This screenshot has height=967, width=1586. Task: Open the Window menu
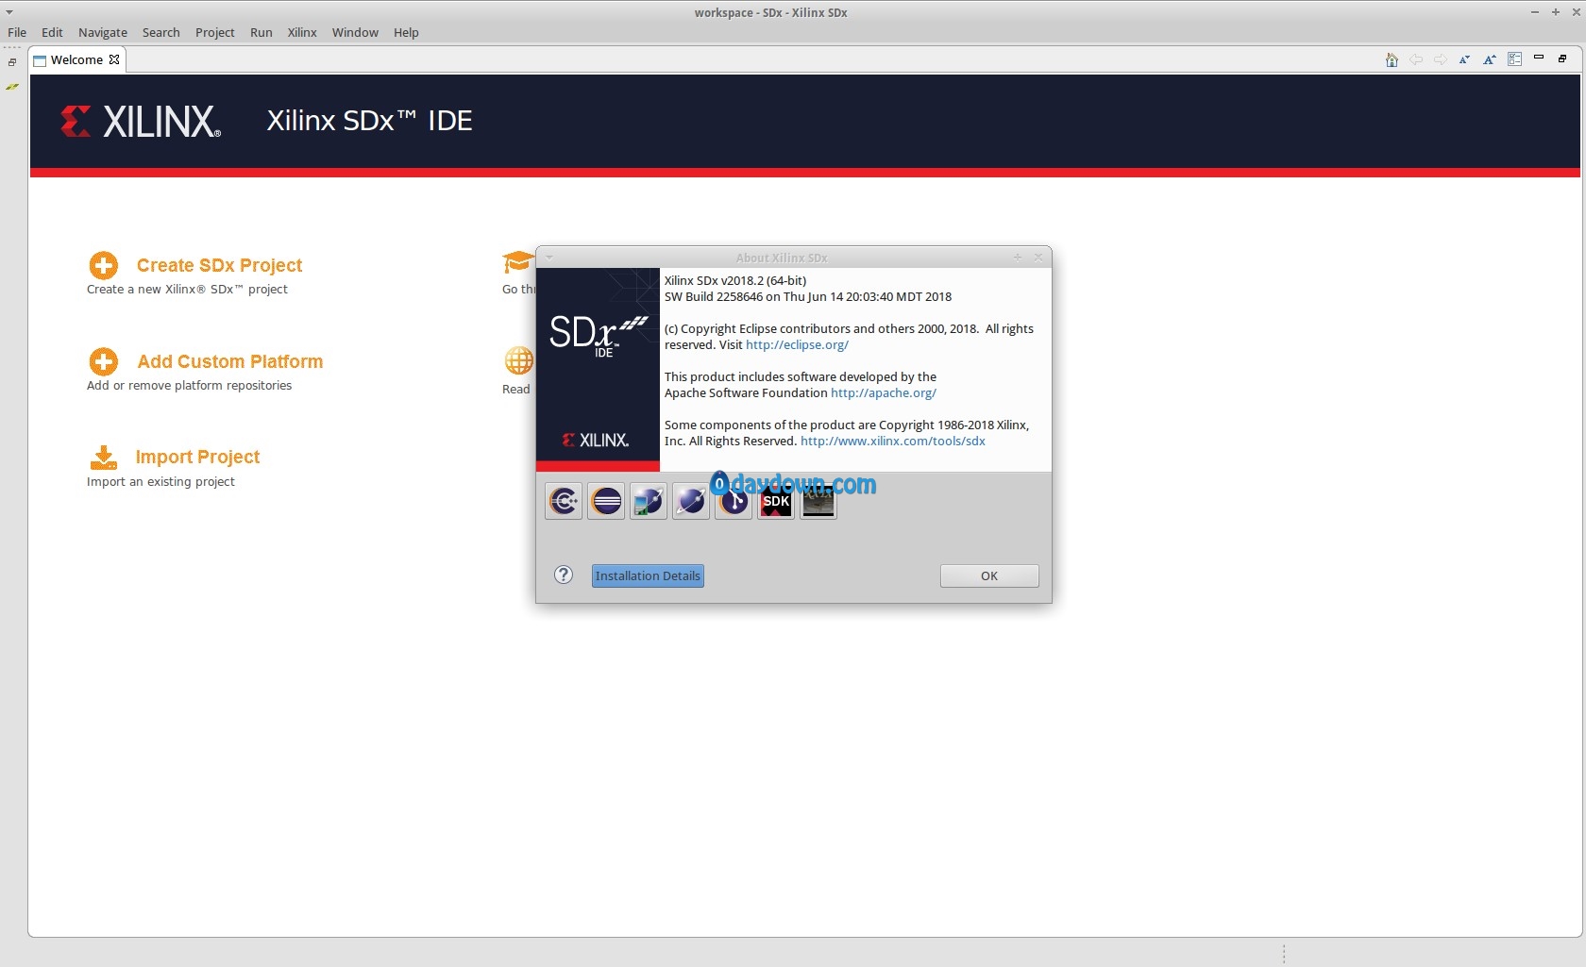coord(355,32)
